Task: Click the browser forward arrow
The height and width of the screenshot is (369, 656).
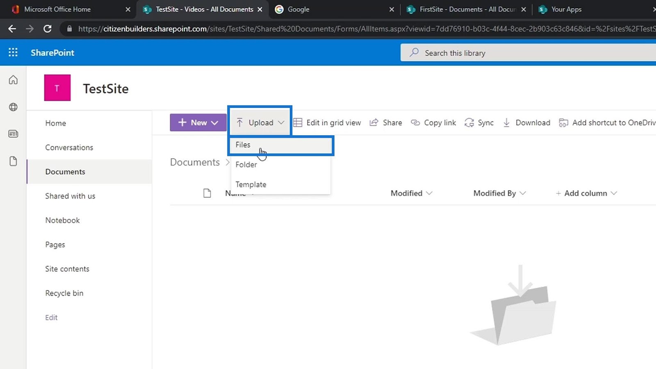Action: (x=30, y=29)
